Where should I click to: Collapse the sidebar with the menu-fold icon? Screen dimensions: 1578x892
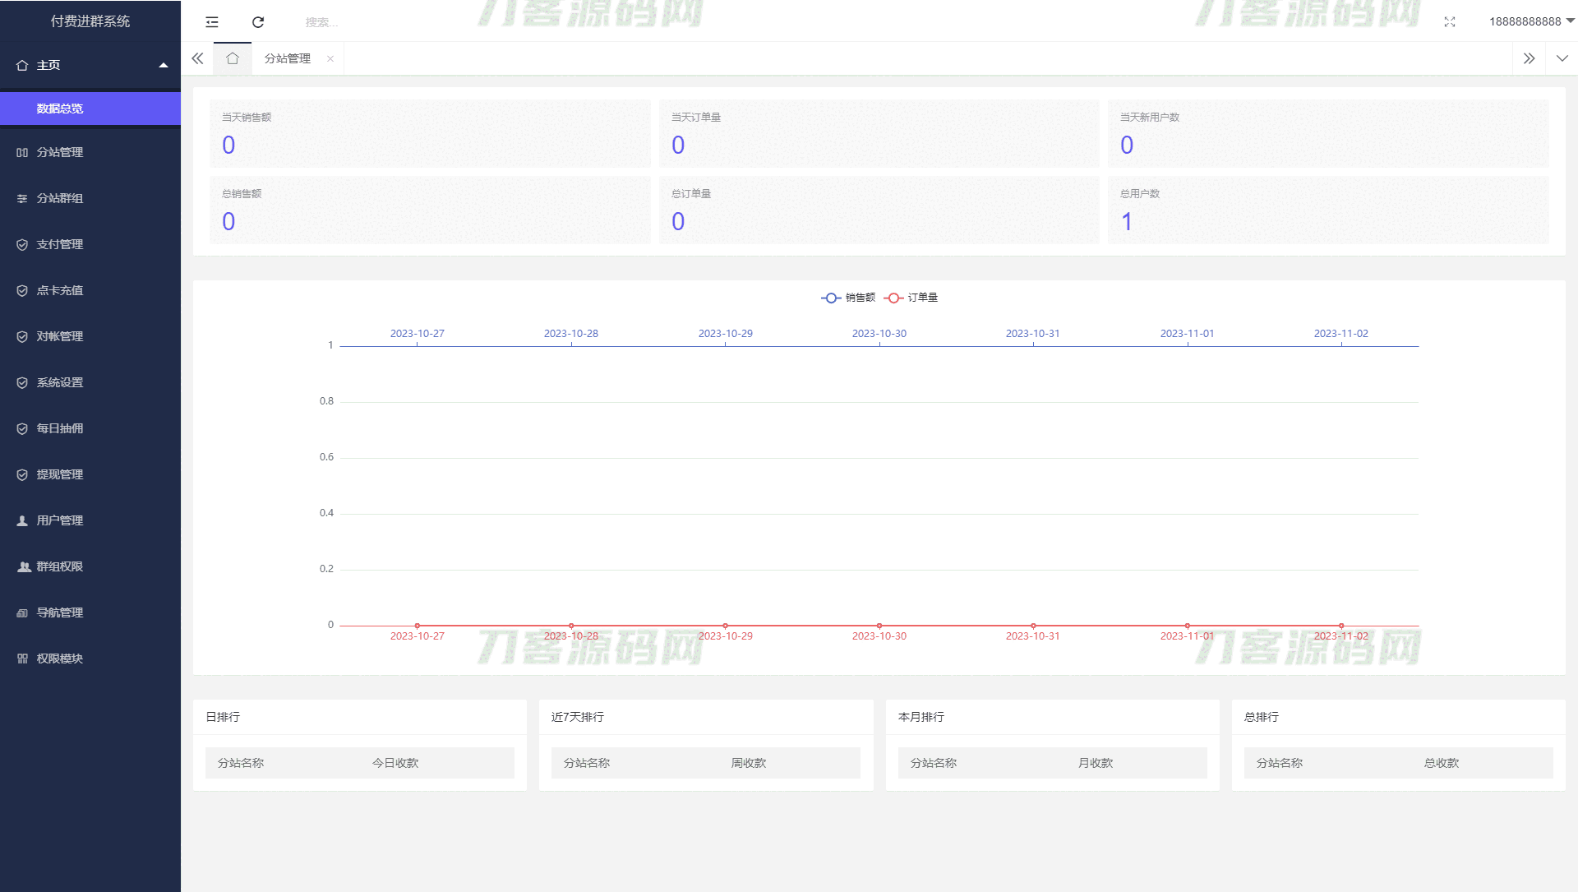tap(212, 22)
